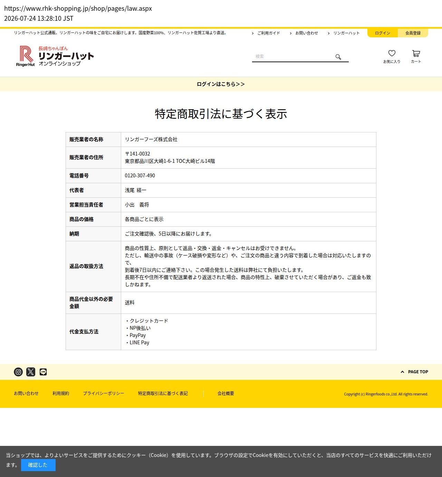Select the phone number 0120-307-490
This screenshot has height=477, width=442.
[140, 176]
